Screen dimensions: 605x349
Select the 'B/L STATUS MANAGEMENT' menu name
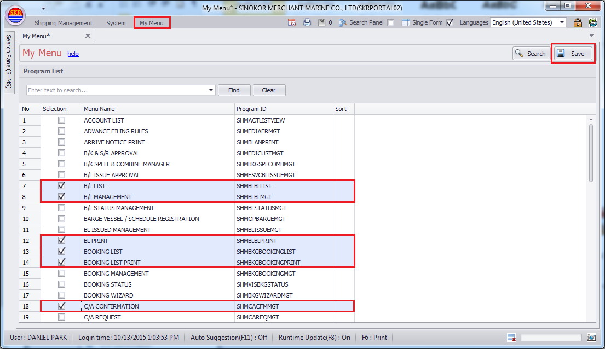pos(119,208)
